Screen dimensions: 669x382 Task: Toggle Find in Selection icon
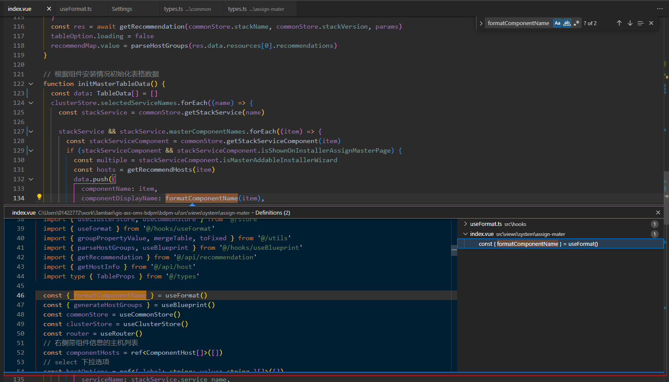640,23
